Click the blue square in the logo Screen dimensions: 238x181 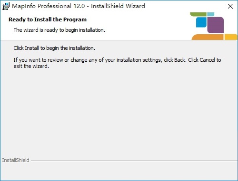pos(201,22)
